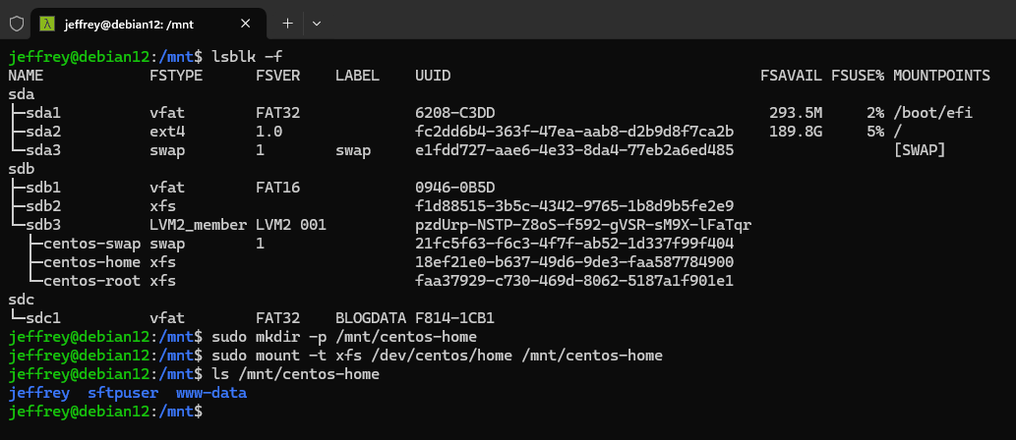The width and height of the screenshot is (1016, 440).
Task: Expand the new tab profile dropdown
Action: pyautogui.click(x=317, y=23)
